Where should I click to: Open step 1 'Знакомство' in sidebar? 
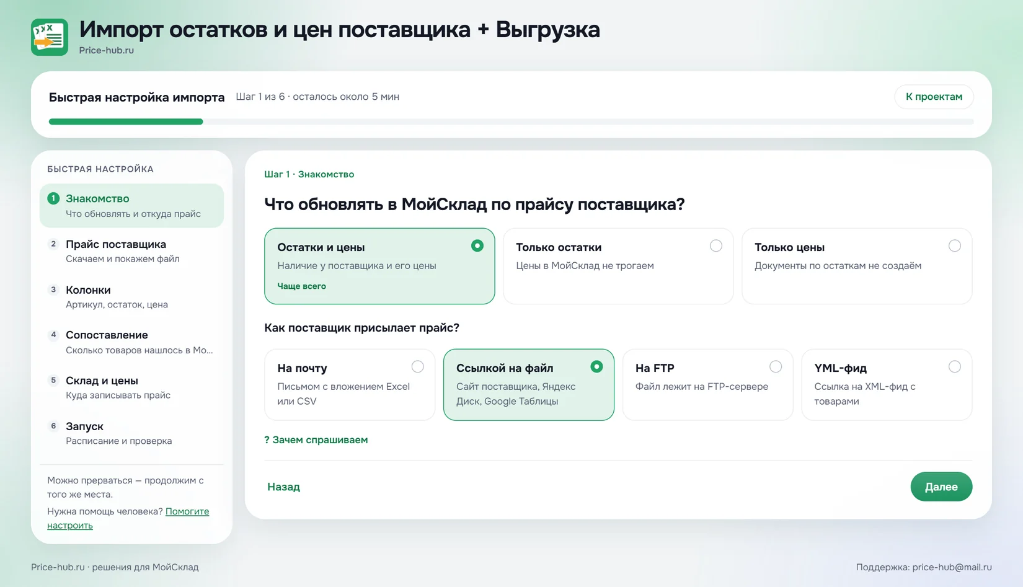pos(131,206)
